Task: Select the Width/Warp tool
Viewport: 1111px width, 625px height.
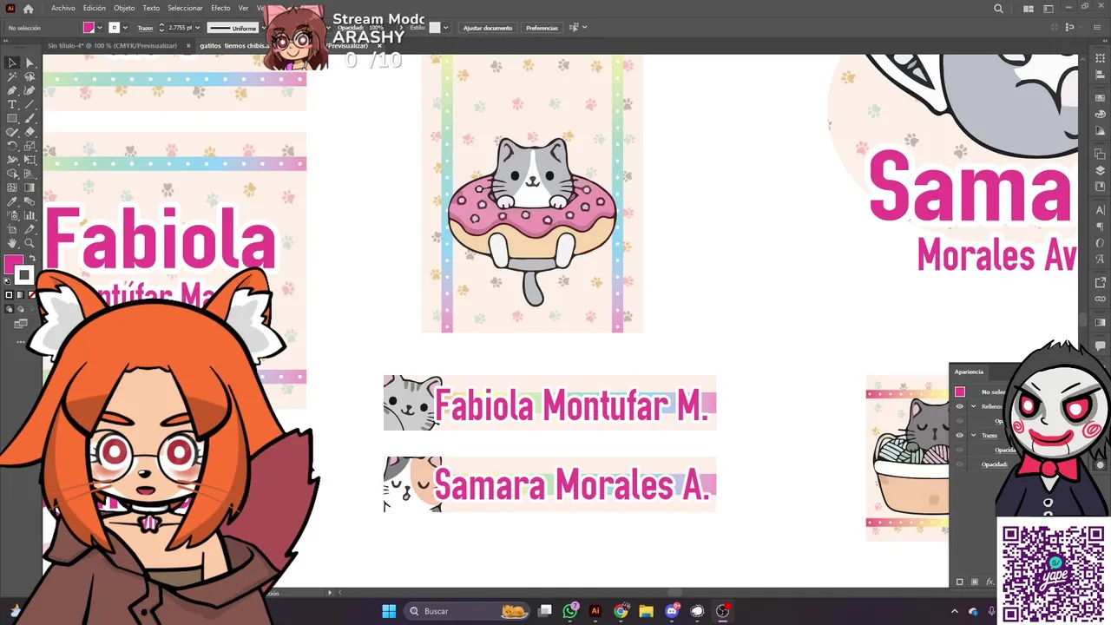Action: [12, 160]
